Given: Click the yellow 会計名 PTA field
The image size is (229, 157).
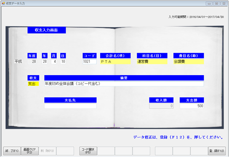Looking at the screenshot, I should 115,62.
